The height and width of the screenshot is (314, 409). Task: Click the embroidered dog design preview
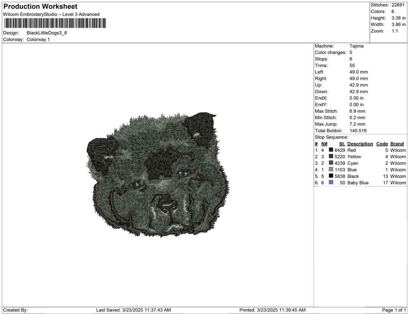click(158, 175)
